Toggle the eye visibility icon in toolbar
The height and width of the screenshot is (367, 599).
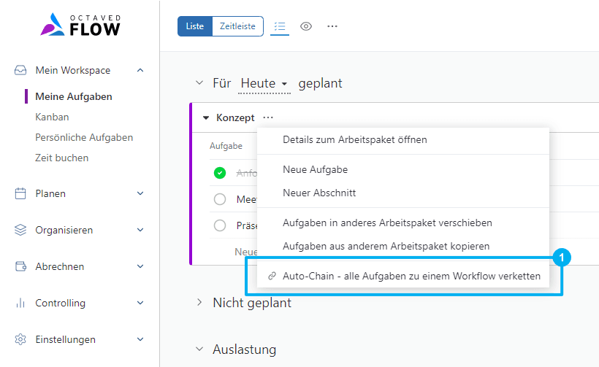click(x=306, y=26)
